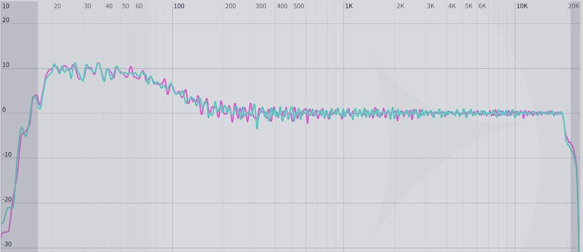This screenshot has height=252, width=583.
Task: Select the 10 dB level axis label
Action: pyautogui.click(x=5, y=65)
